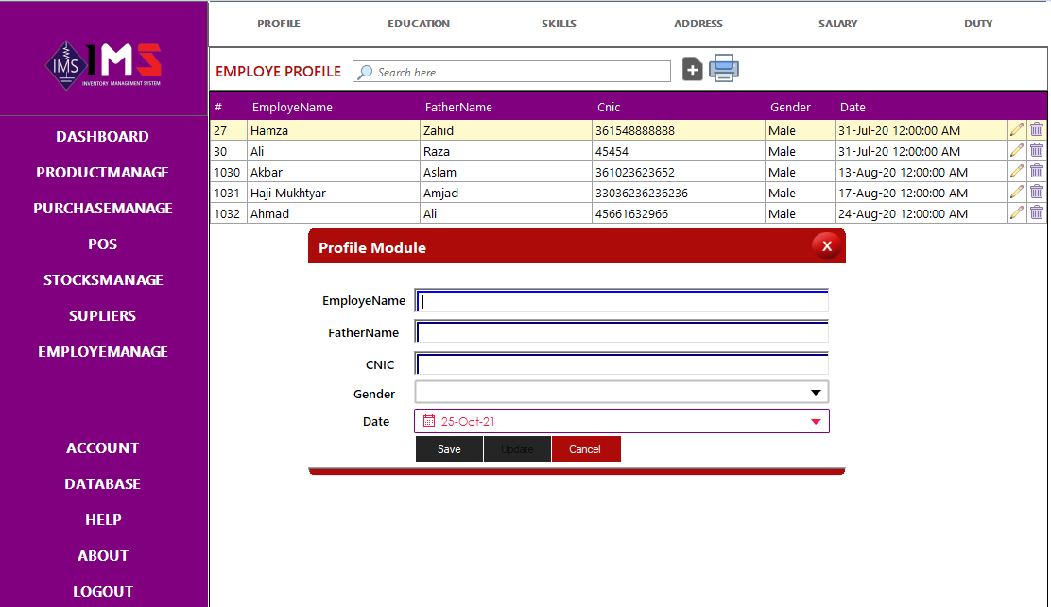The image size is (1051, 607).
Task: Select the 13-Aug-20 12:00:00 AM date cell
Action: coord(921,172)
